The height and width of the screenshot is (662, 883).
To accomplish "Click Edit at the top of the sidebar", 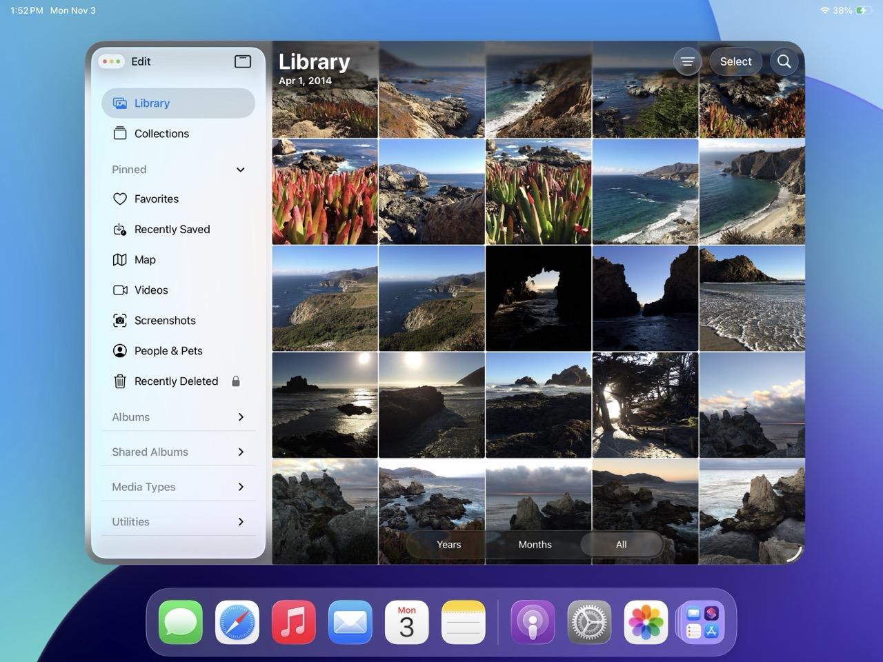I will [141, 61].
